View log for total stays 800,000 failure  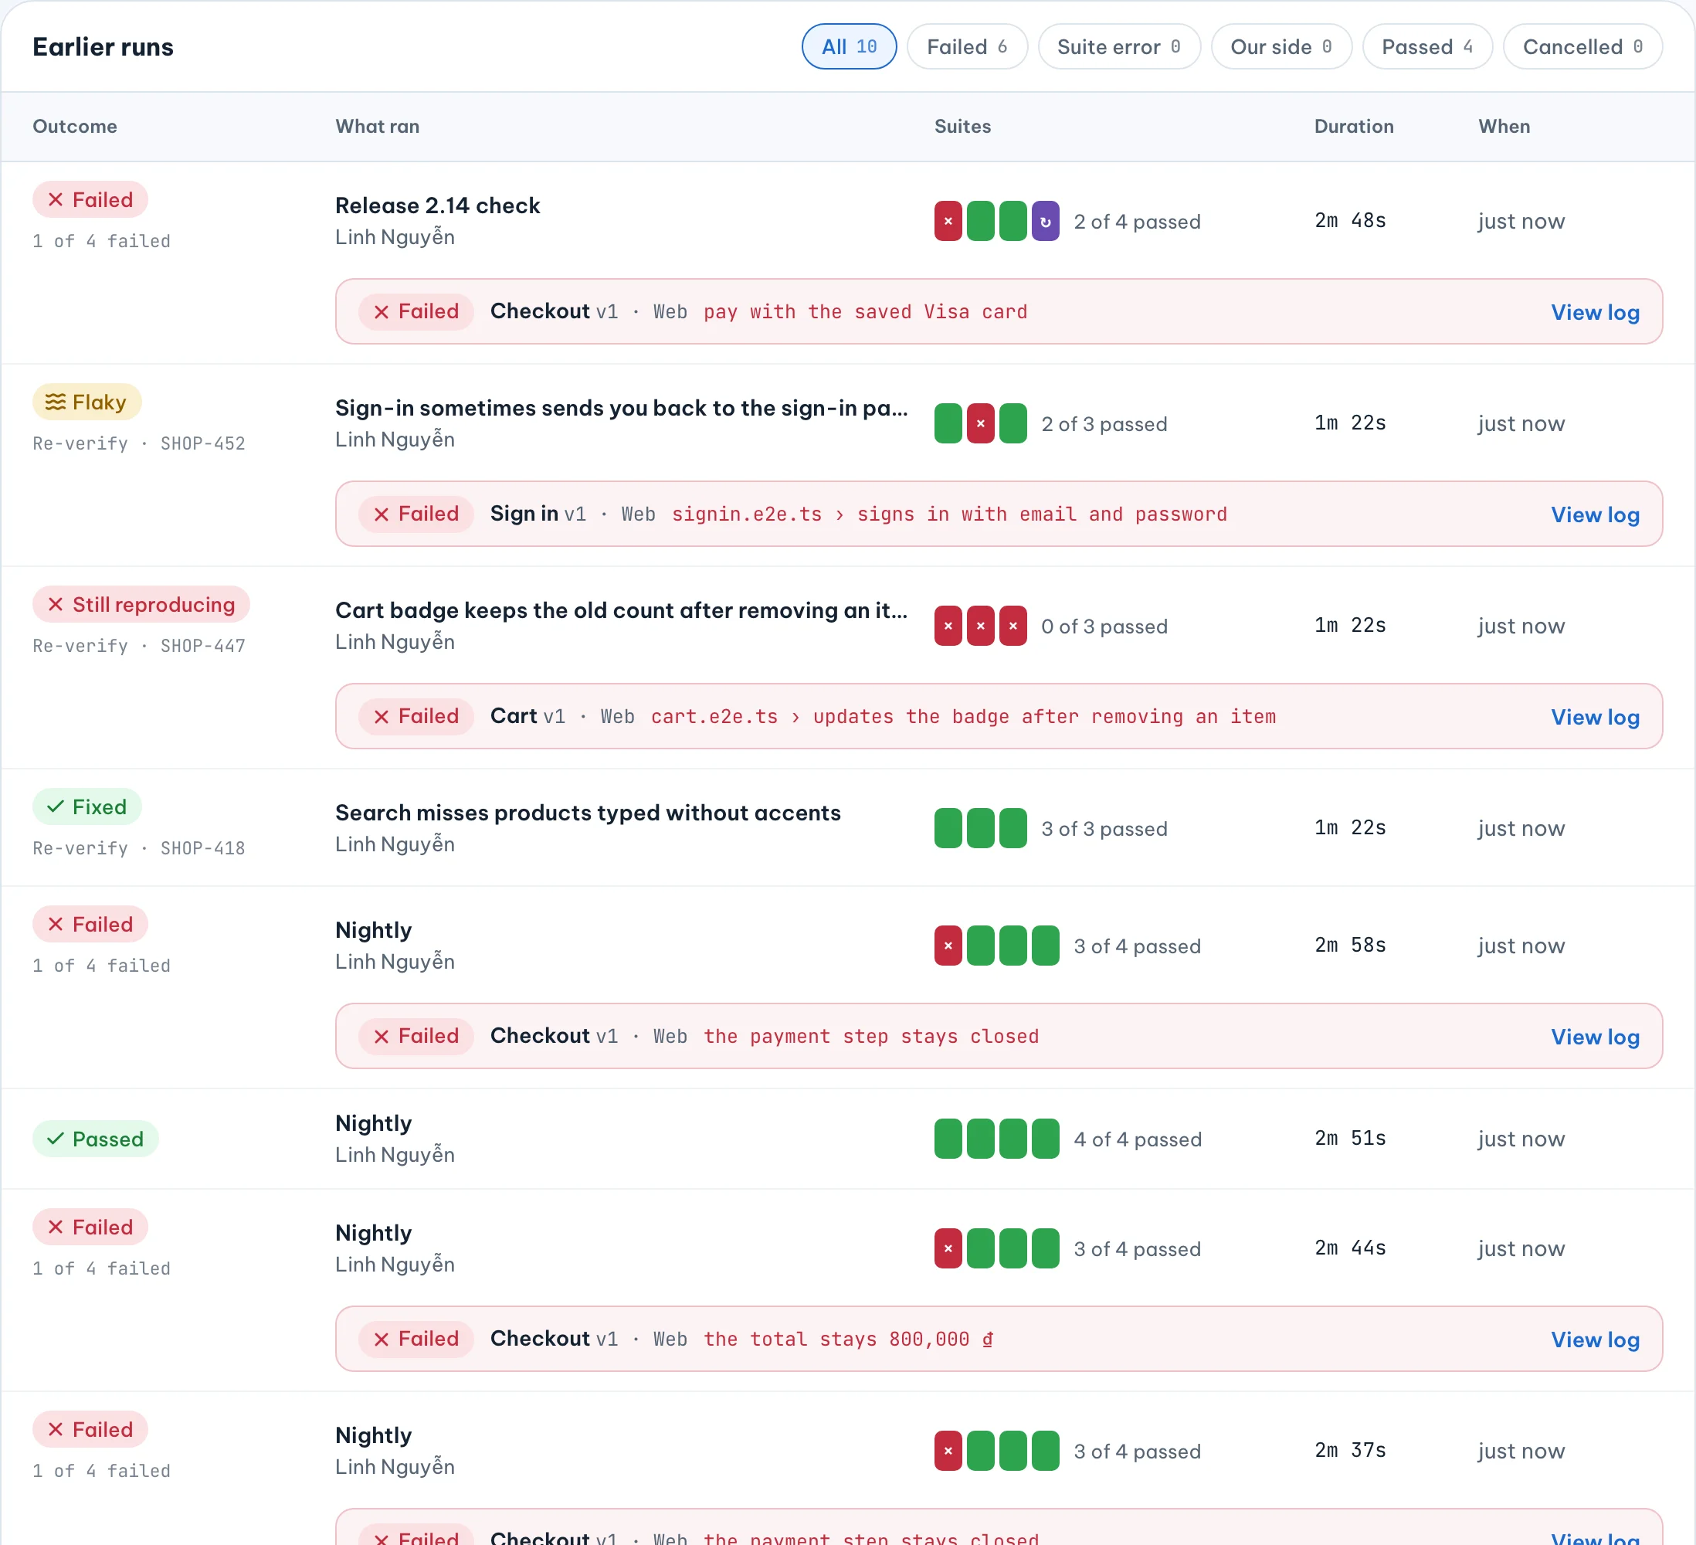point(1594,1340)
